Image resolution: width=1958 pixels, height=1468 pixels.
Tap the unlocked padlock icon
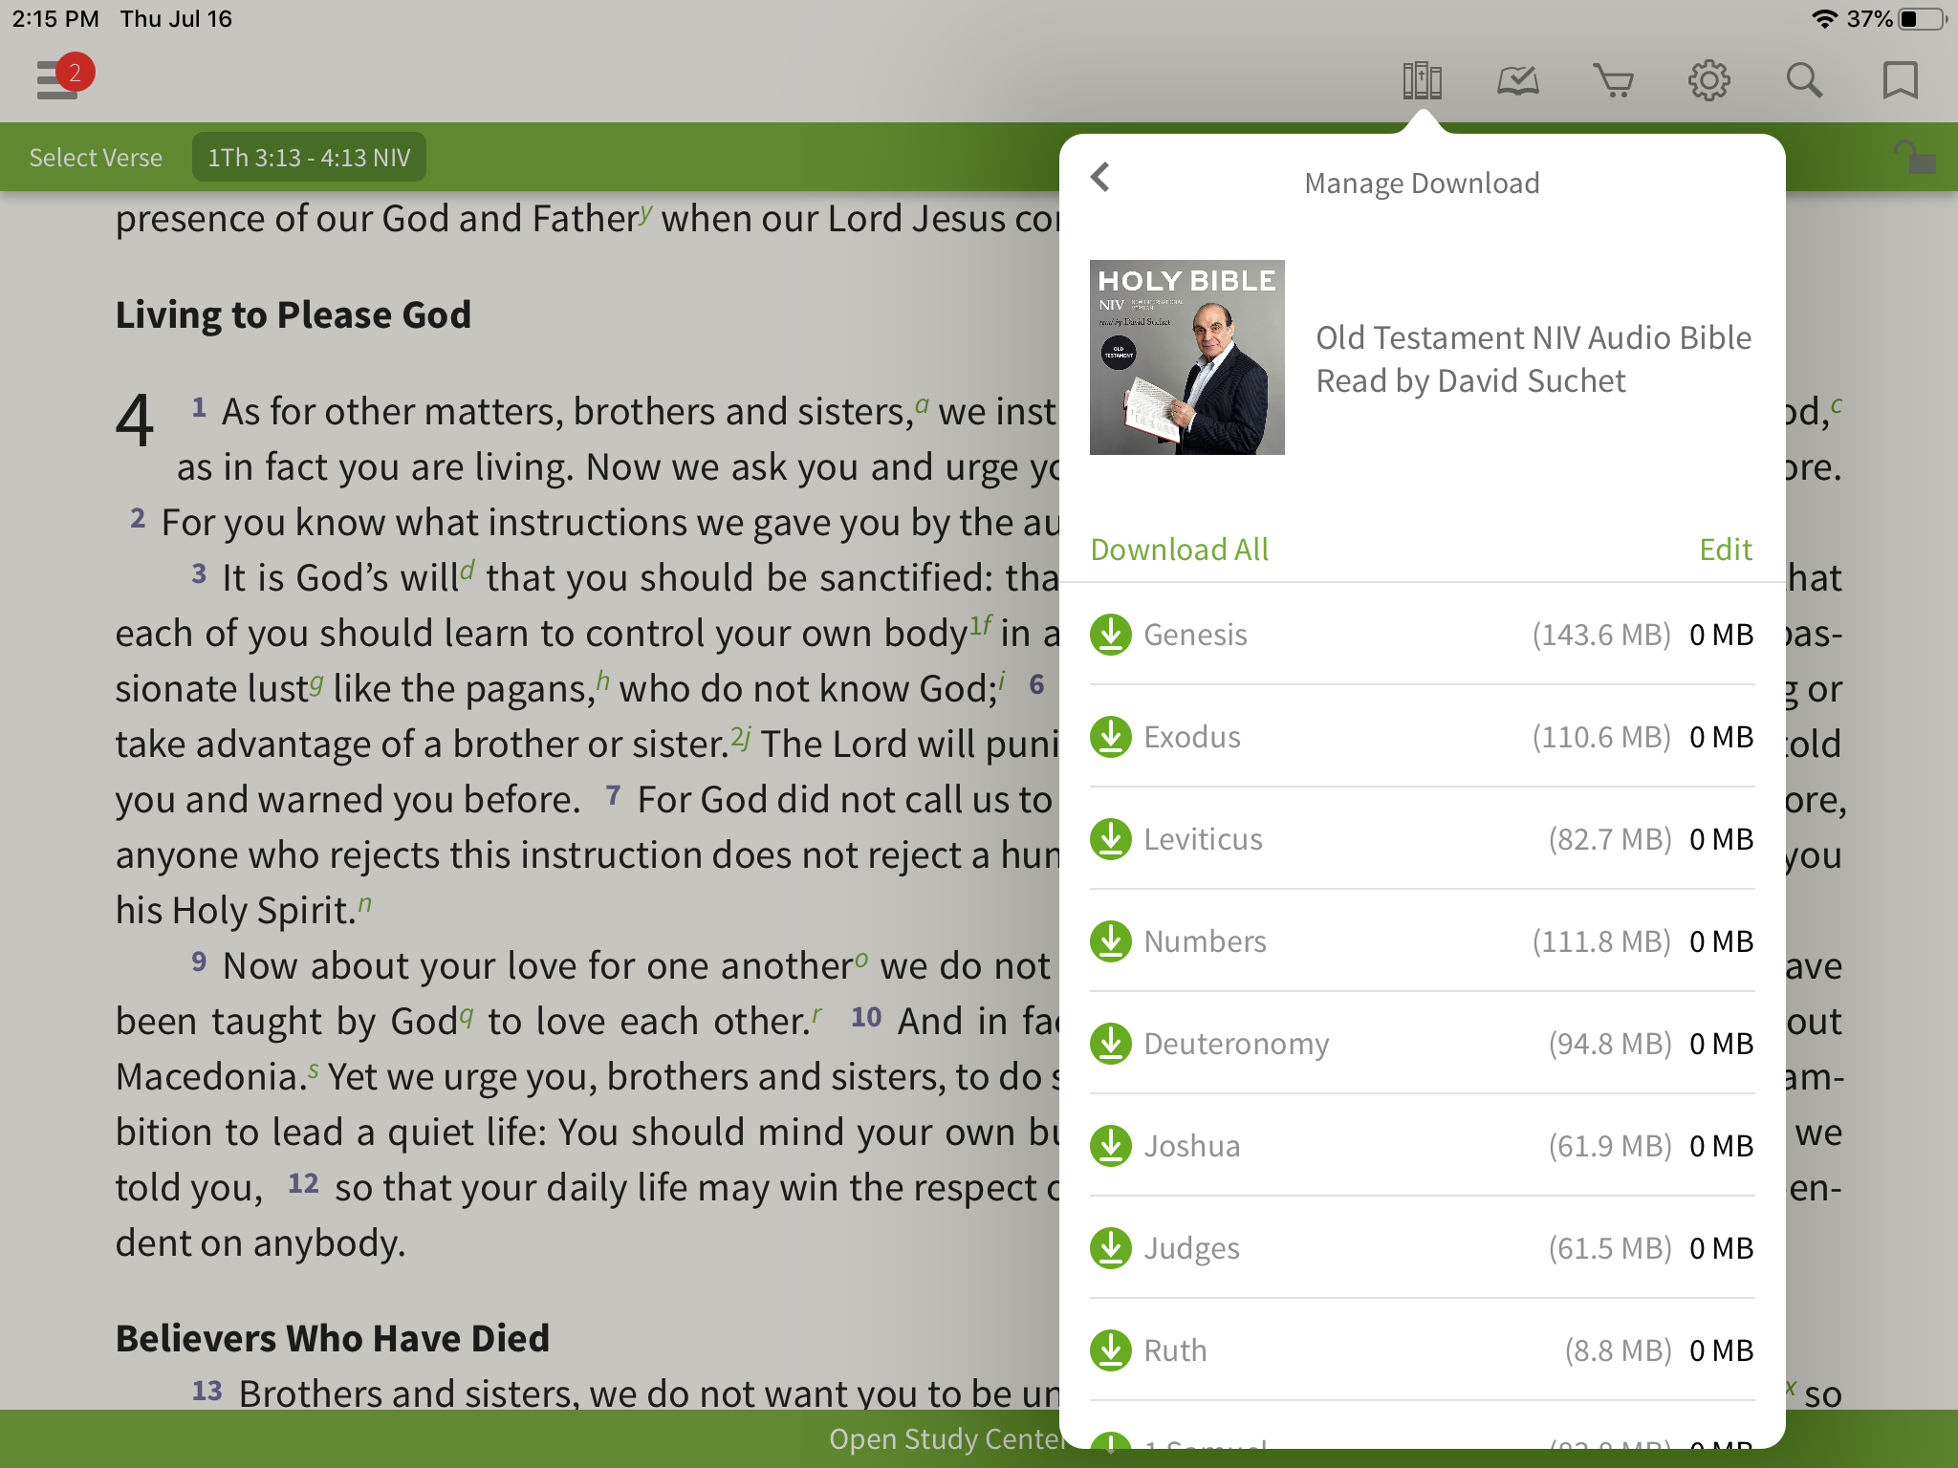[1914, 157]
